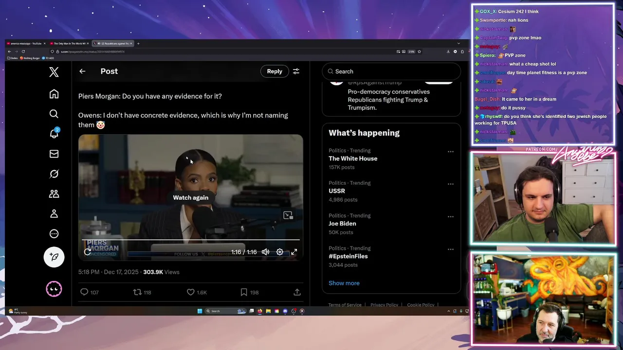Click the 5:18 PM Dec 17, 2025 timestamp
The image size is (623, 350).
(109, 272)
